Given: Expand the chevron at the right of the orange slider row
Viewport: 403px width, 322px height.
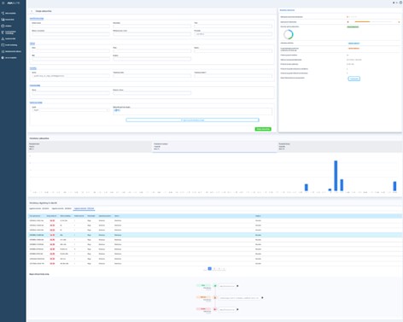Looking at the screenshot, I should [399, 22].
